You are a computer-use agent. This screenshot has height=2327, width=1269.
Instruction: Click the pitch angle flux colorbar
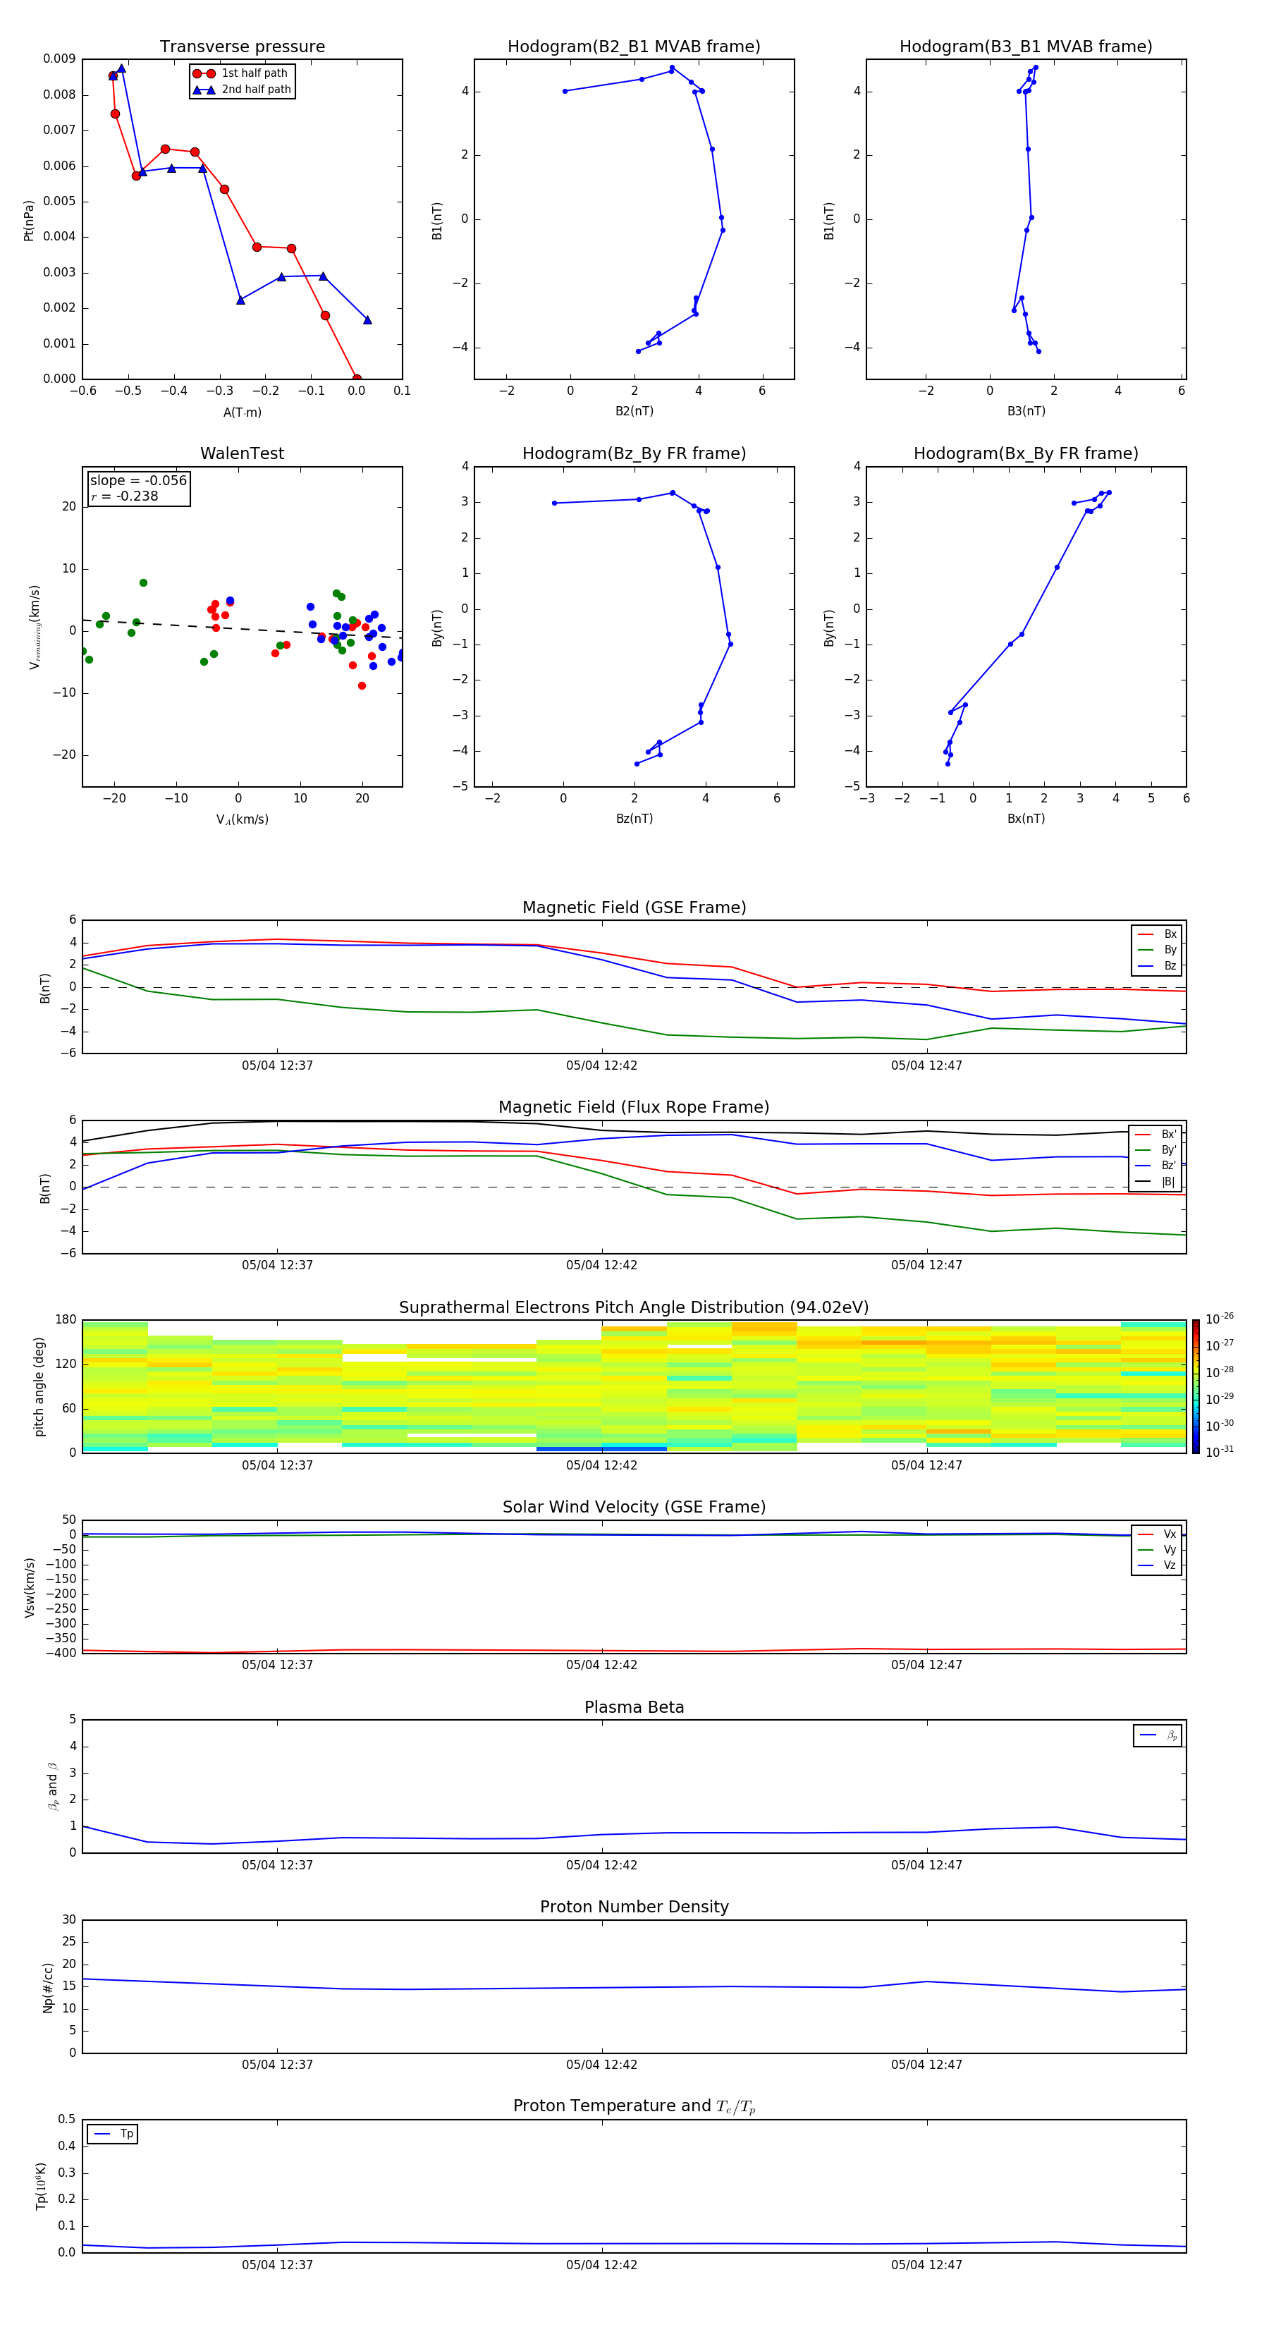point(1196,1386)
